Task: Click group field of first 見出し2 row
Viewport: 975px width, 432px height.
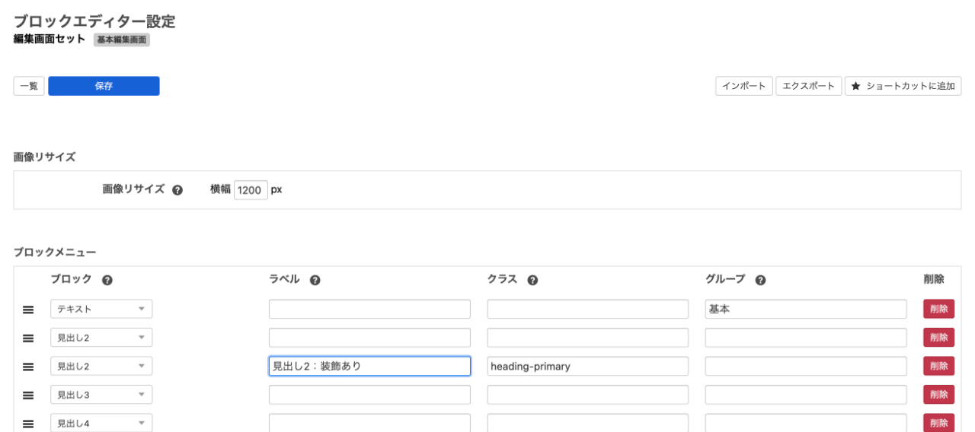Action: point(806,338)
